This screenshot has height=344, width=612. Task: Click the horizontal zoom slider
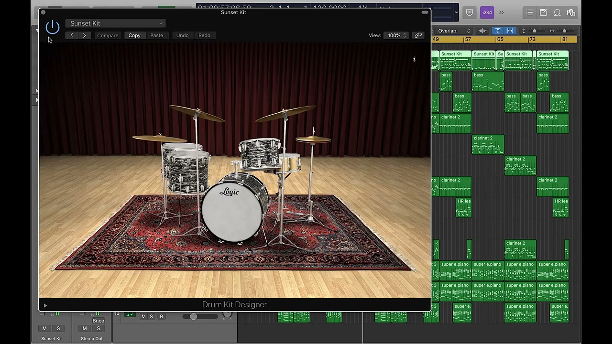(x=564, y=31)
